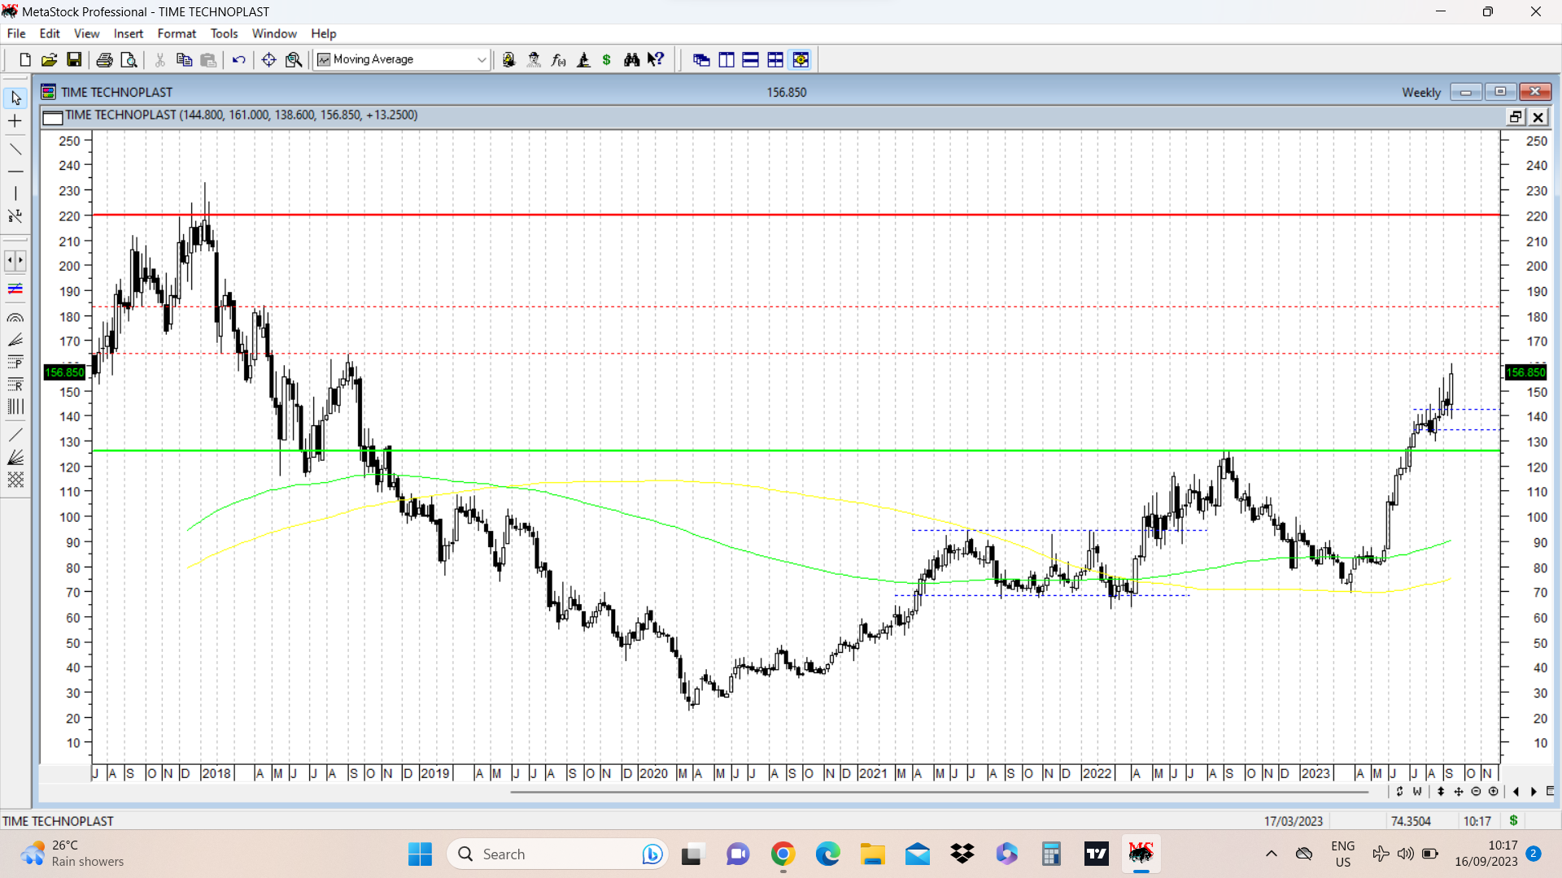Click the green dollar sign toolbar icon
The width and height of the screenshot is (1562, 878).
607,59
